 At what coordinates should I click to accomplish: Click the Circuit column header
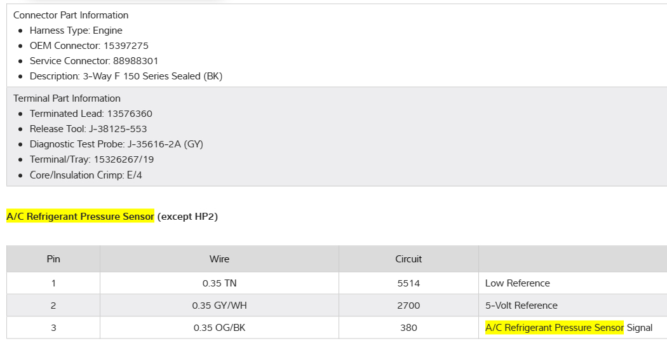coord(408,259)
